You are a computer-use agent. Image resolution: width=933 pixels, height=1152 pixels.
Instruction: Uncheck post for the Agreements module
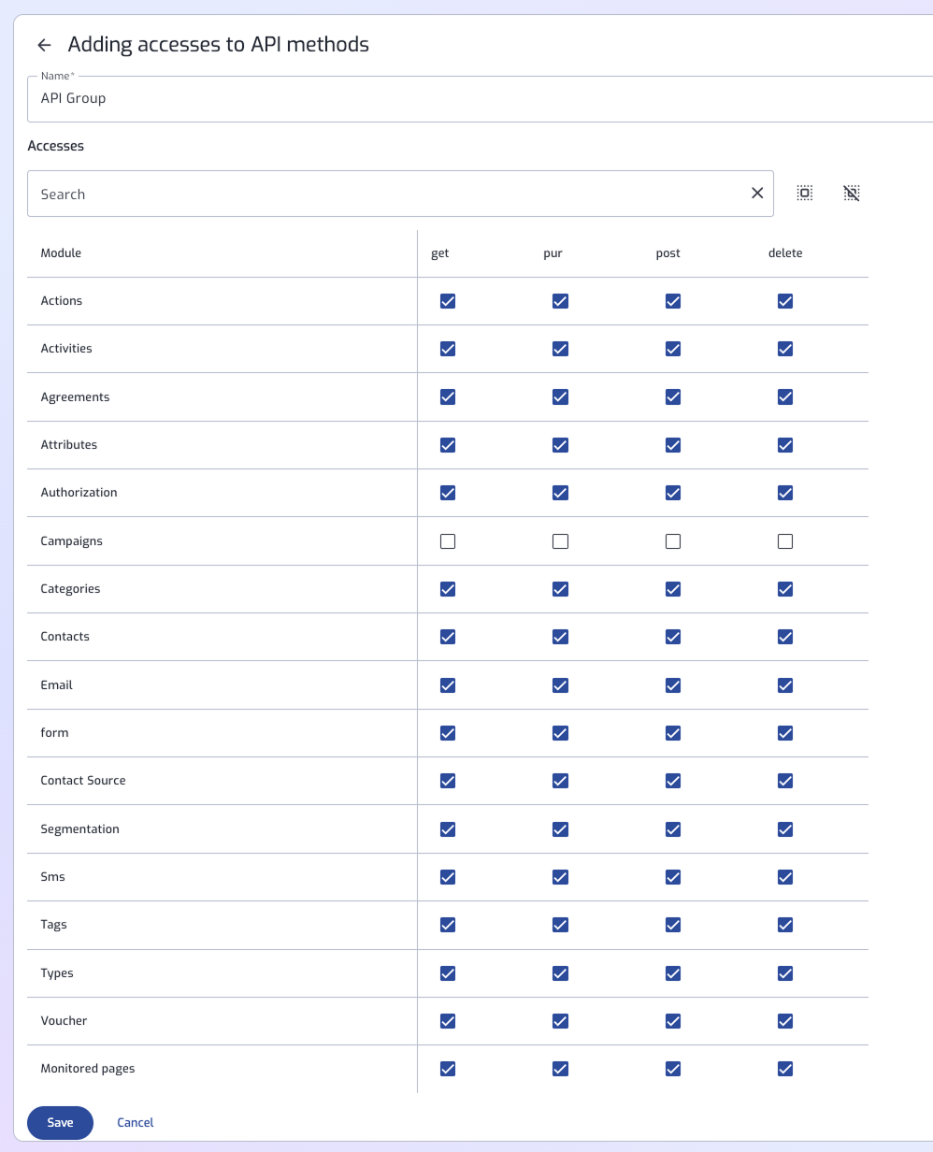673,396
